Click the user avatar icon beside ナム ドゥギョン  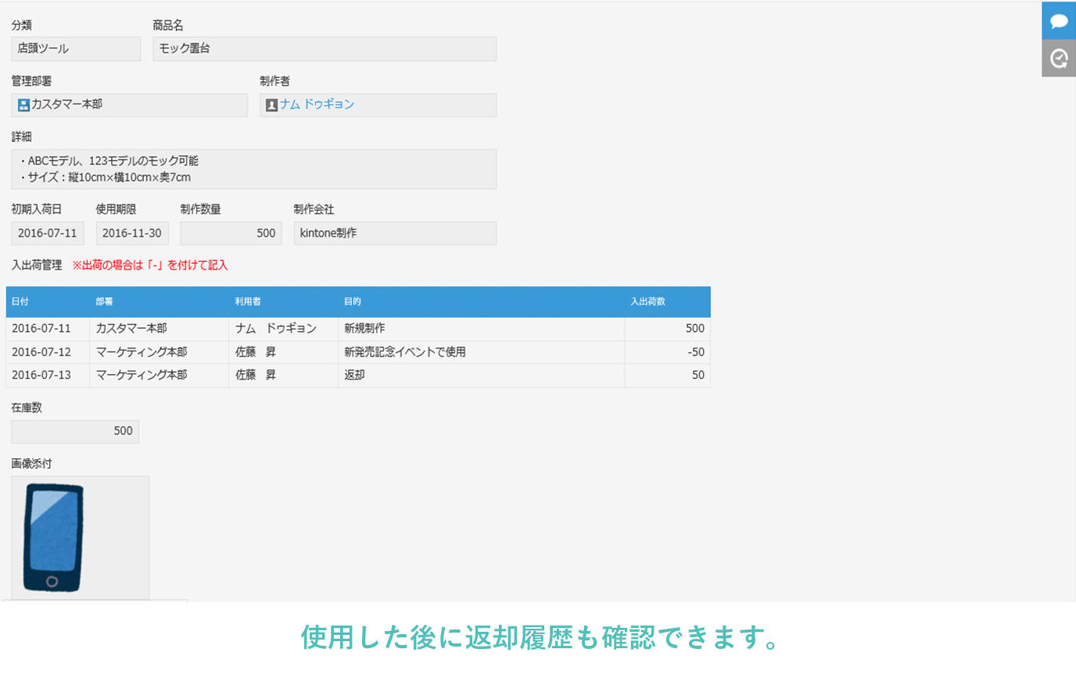point(271,105)
